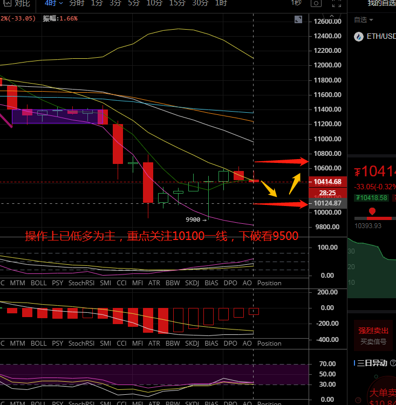The width and height of the screenshot is (396, 405).
Task: Open the 三日异动 section
Action: (372, 363)
